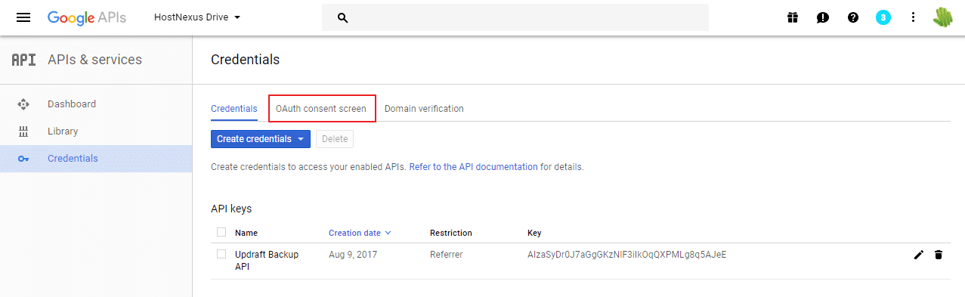Edit the Updraft Backup API key
The height and width of the screenshot is (297, 965).
918,255
